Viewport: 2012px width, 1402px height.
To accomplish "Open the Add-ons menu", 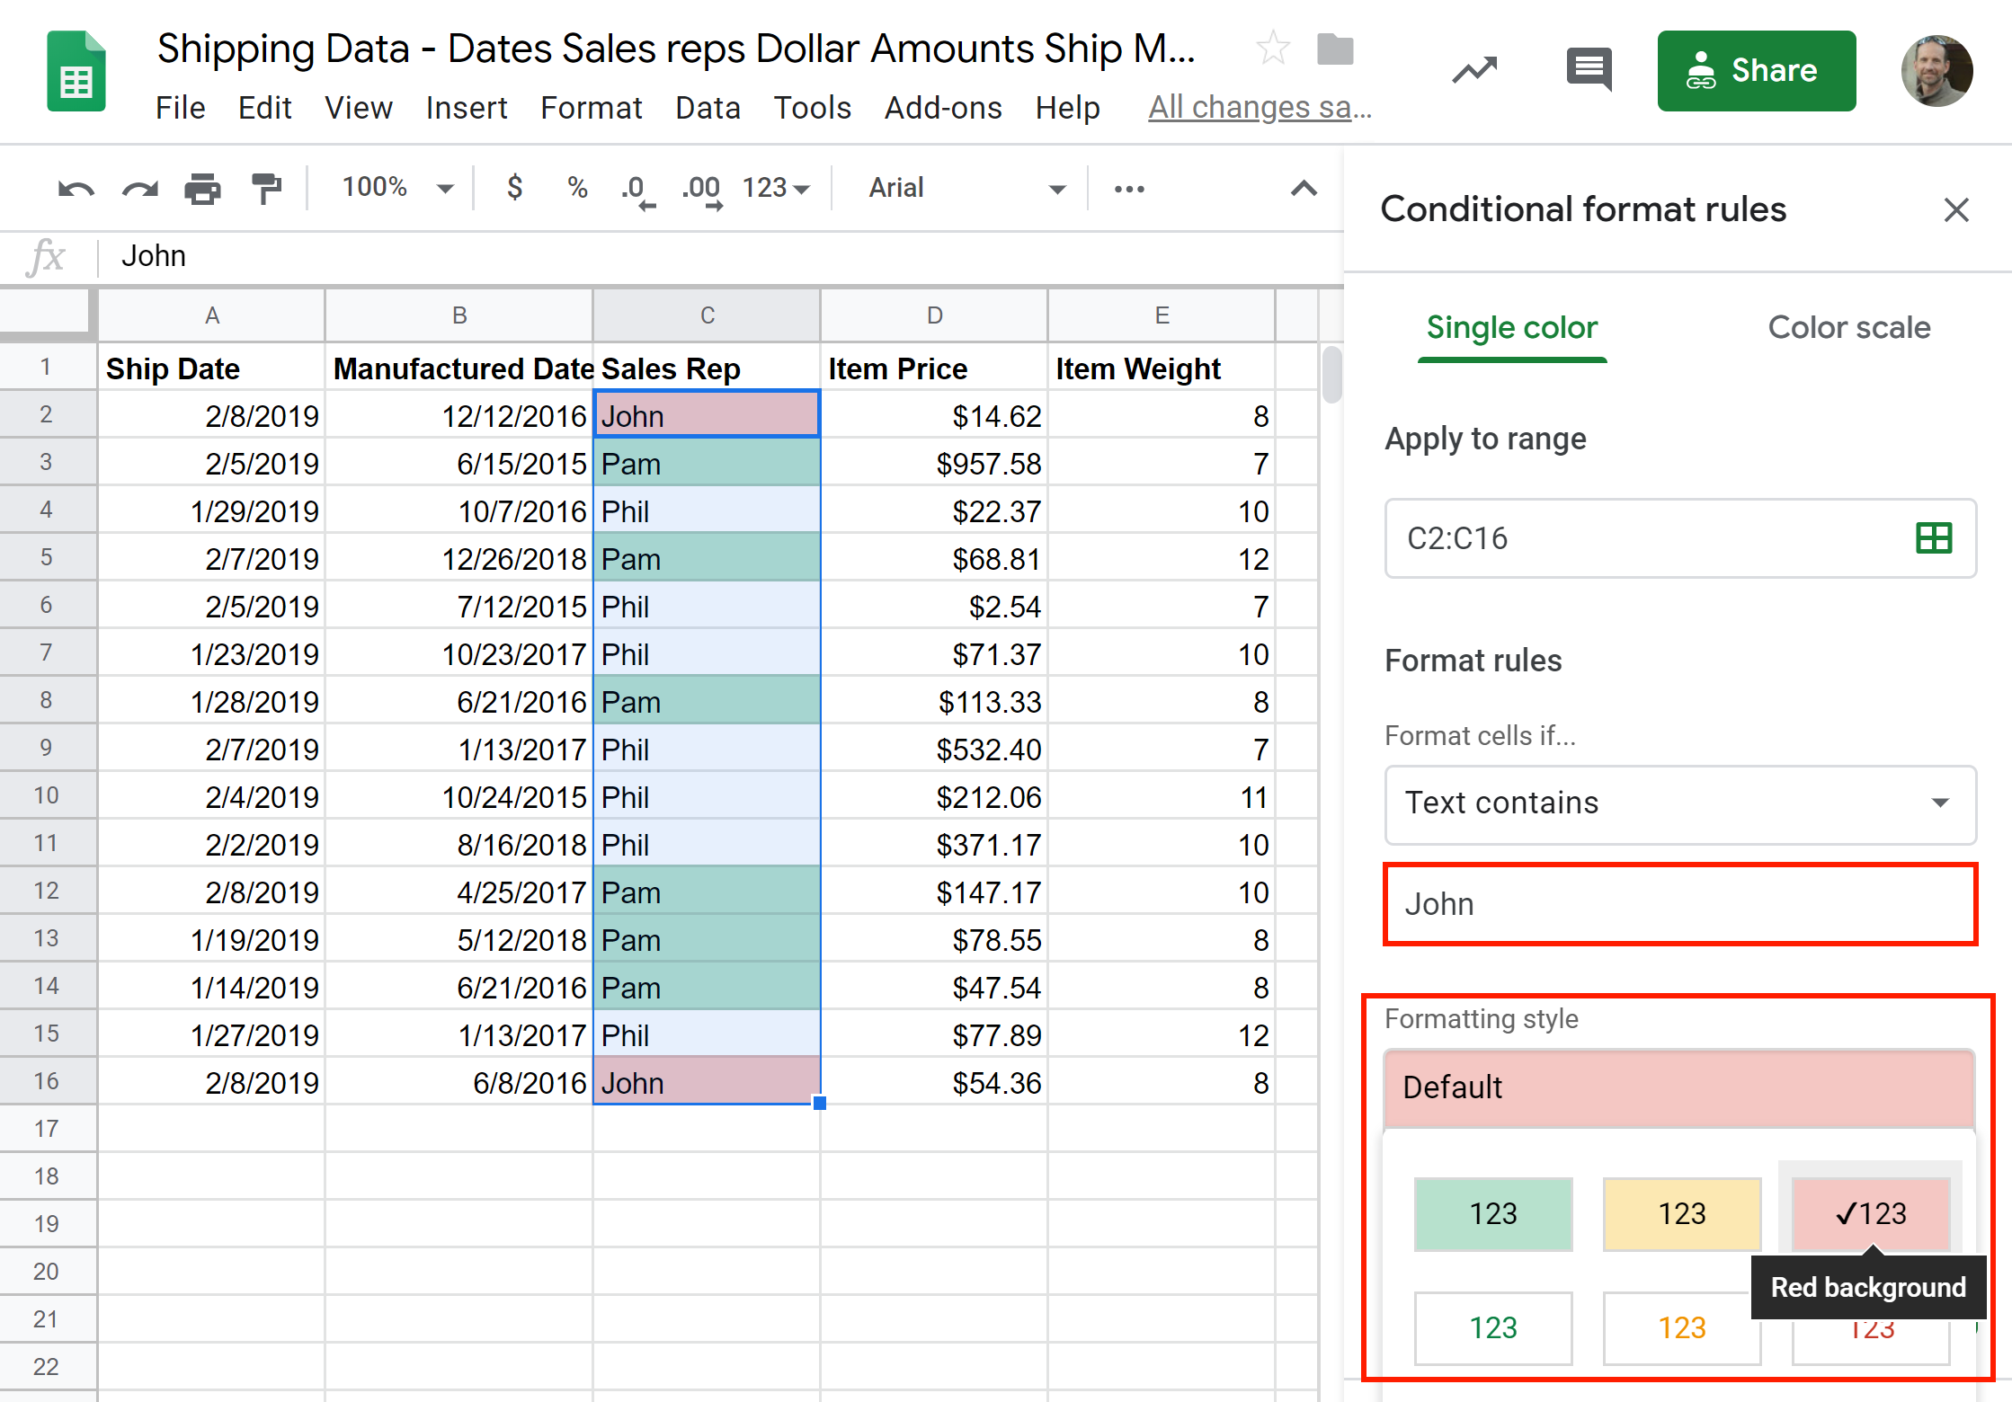I will click(x=943, y=108).
